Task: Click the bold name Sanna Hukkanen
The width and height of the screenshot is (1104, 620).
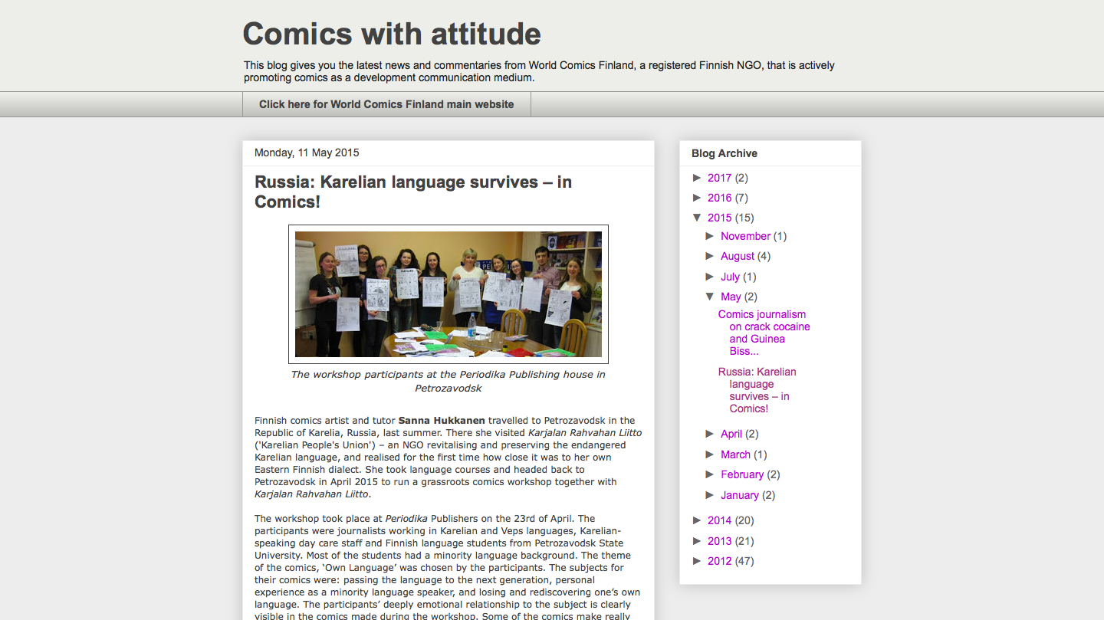Action: [x=442, y=420]
